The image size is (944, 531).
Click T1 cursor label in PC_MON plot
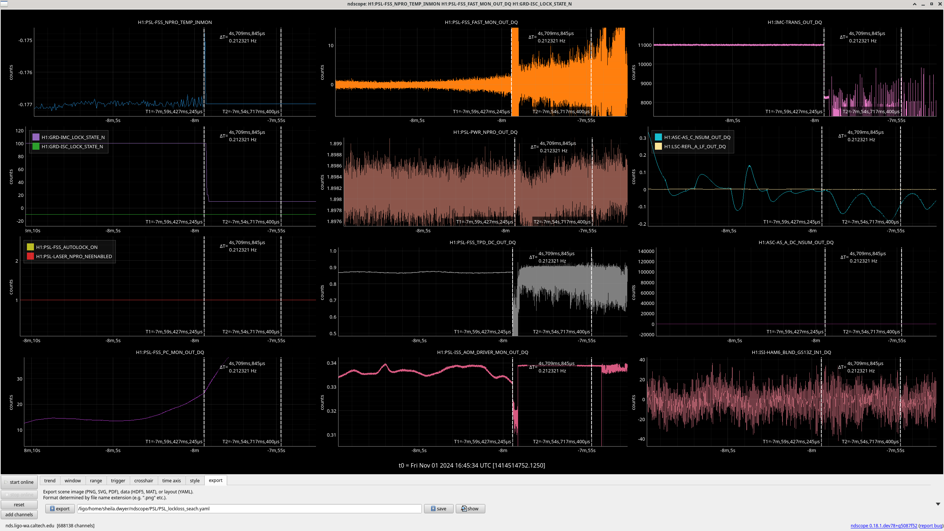coord(174,441)
